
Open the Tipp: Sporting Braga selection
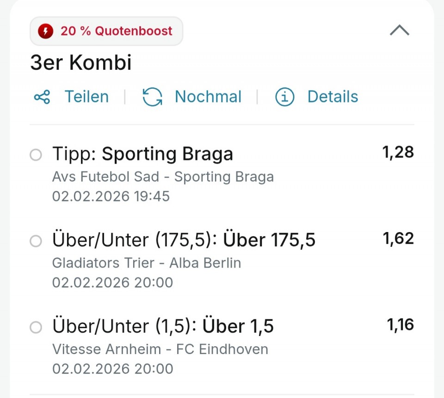click(142, 154)
